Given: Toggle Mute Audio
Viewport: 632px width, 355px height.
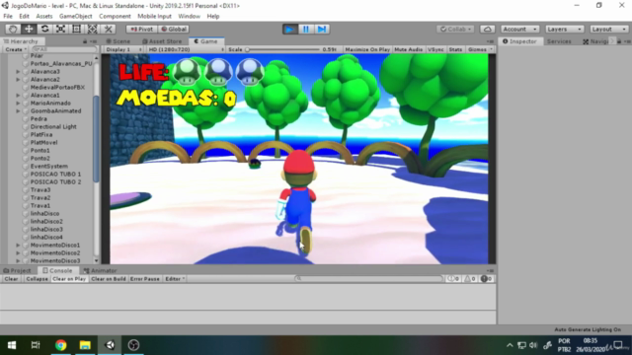Looking at the screenshot, I should tap(408, 49).
